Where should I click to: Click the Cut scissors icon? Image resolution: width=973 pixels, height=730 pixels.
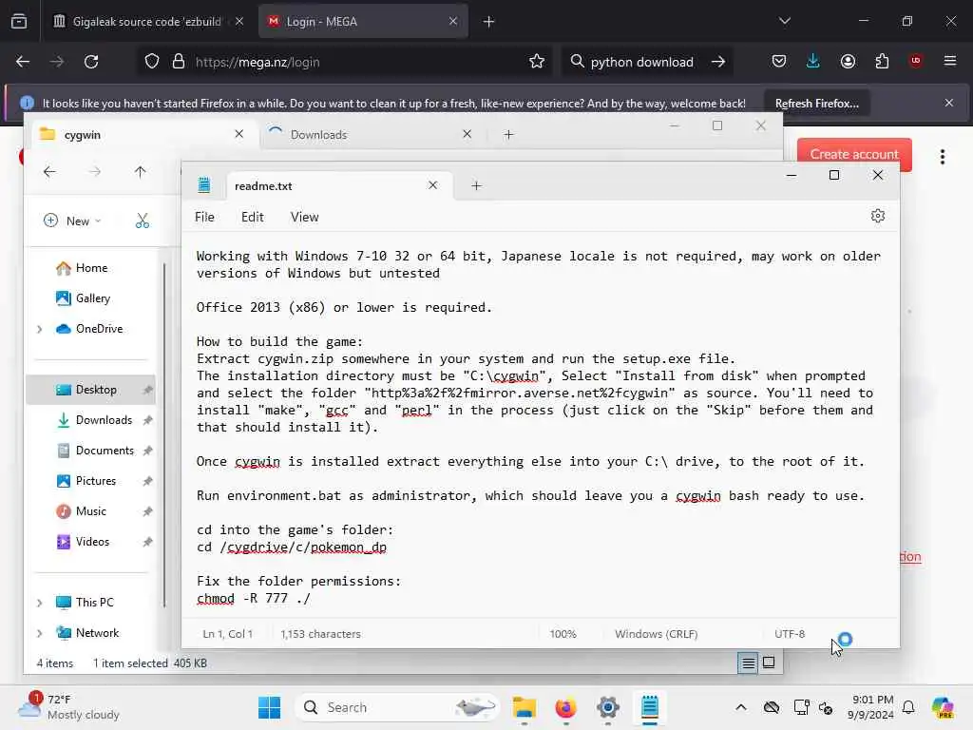point(143,221)
